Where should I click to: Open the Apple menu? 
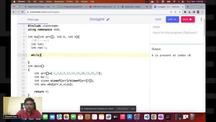pos(14,1)
